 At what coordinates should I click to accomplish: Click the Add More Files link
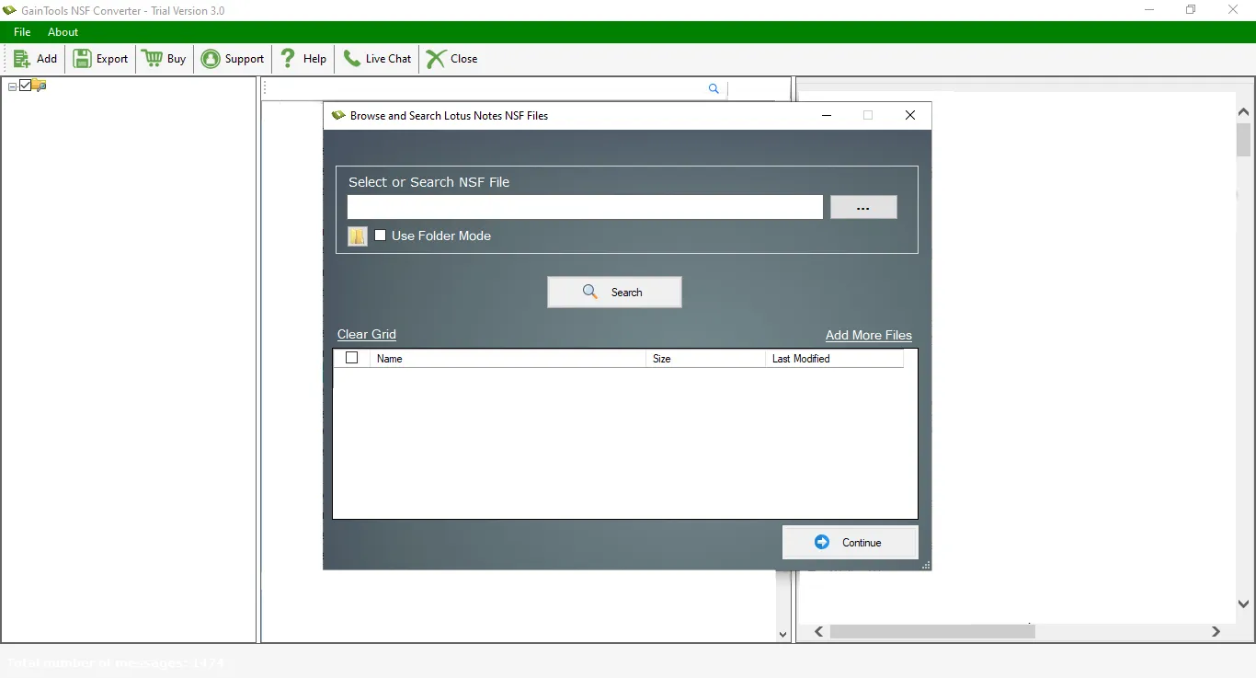point(869,335)
